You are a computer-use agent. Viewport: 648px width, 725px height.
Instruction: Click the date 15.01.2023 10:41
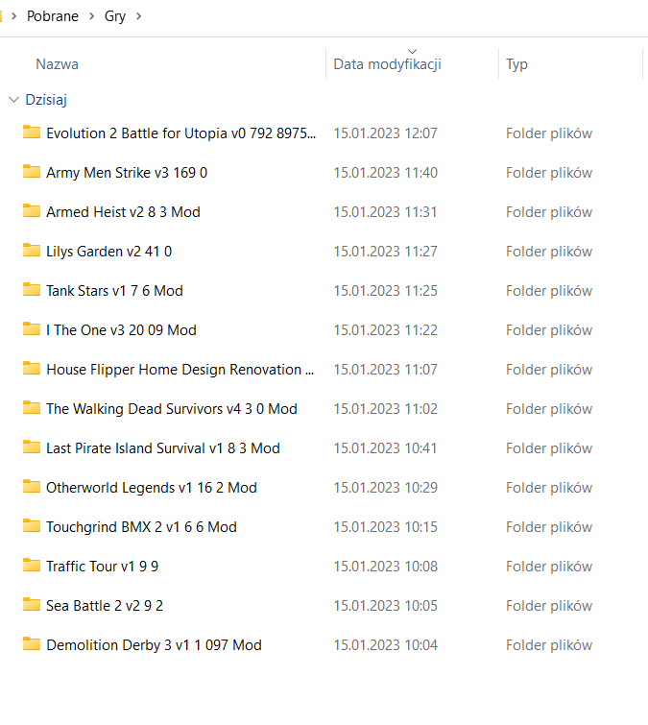click(386, 448)
